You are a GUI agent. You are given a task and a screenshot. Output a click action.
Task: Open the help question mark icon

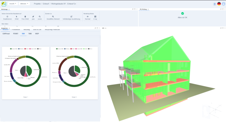[215, 4]
